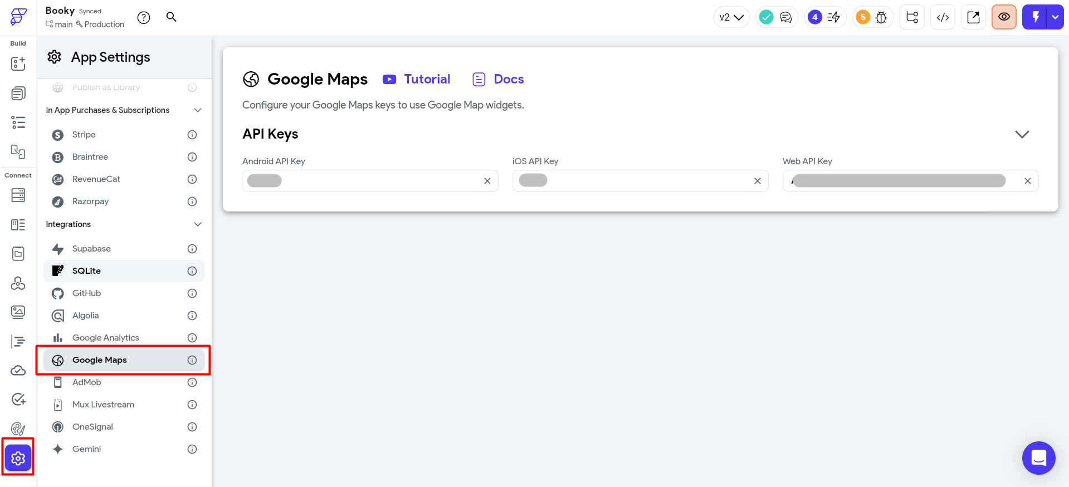The width and height of the screenshot is (1069, 487).
Task: Click the Settings gear sidebar icon
Action: 18,458
